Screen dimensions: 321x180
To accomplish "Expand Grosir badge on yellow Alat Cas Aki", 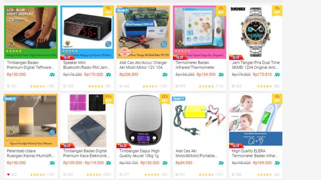I will pyautogui.click(x=179, y=98).
